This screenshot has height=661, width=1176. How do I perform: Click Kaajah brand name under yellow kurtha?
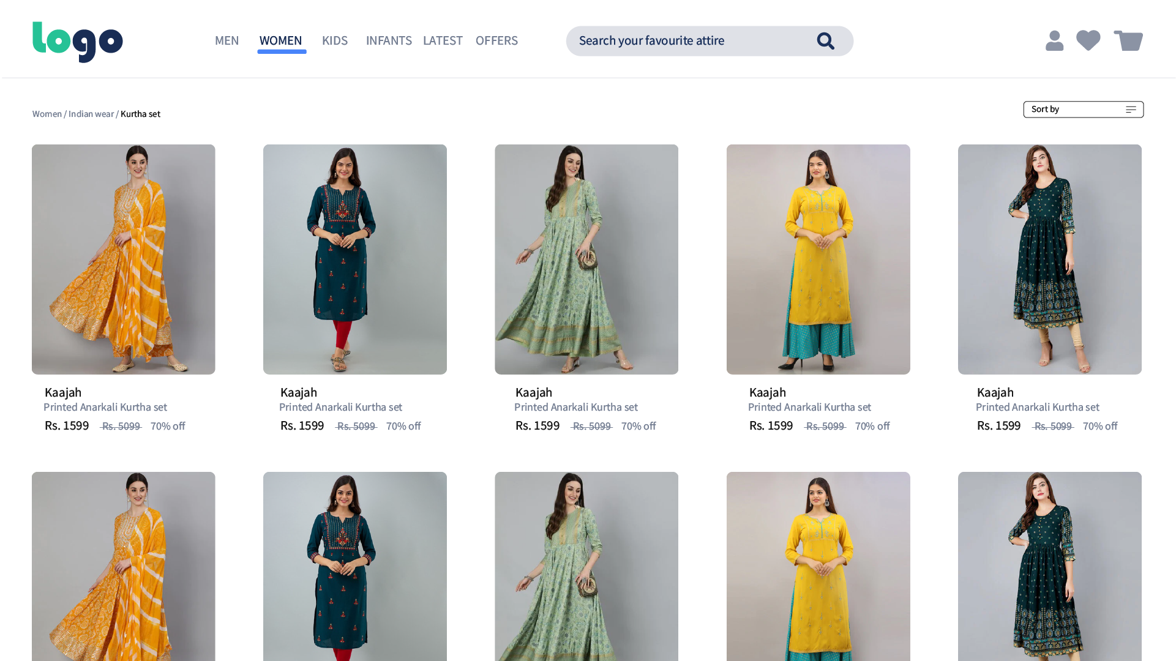pos(768,392)
